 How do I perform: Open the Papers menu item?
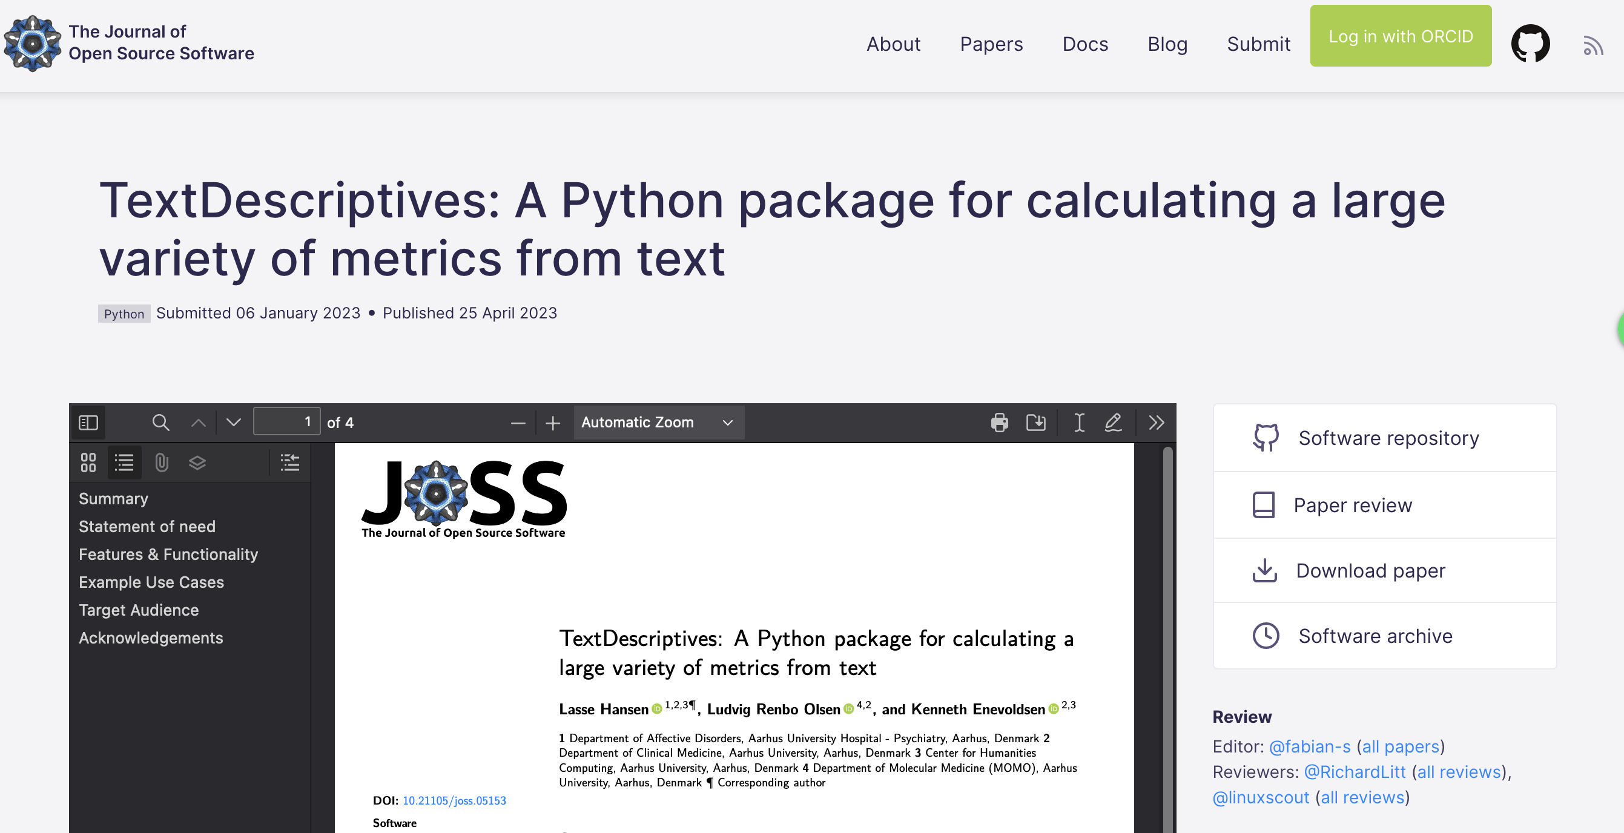[991, 44]
